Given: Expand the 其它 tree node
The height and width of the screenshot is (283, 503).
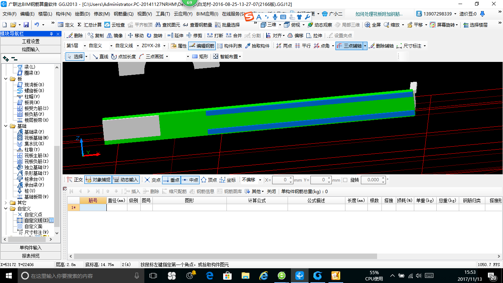Looking at the screenshot, I should coord(6,203).
